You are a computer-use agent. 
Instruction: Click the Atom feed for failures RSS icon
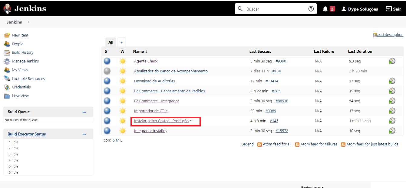[x=297, y=145]
